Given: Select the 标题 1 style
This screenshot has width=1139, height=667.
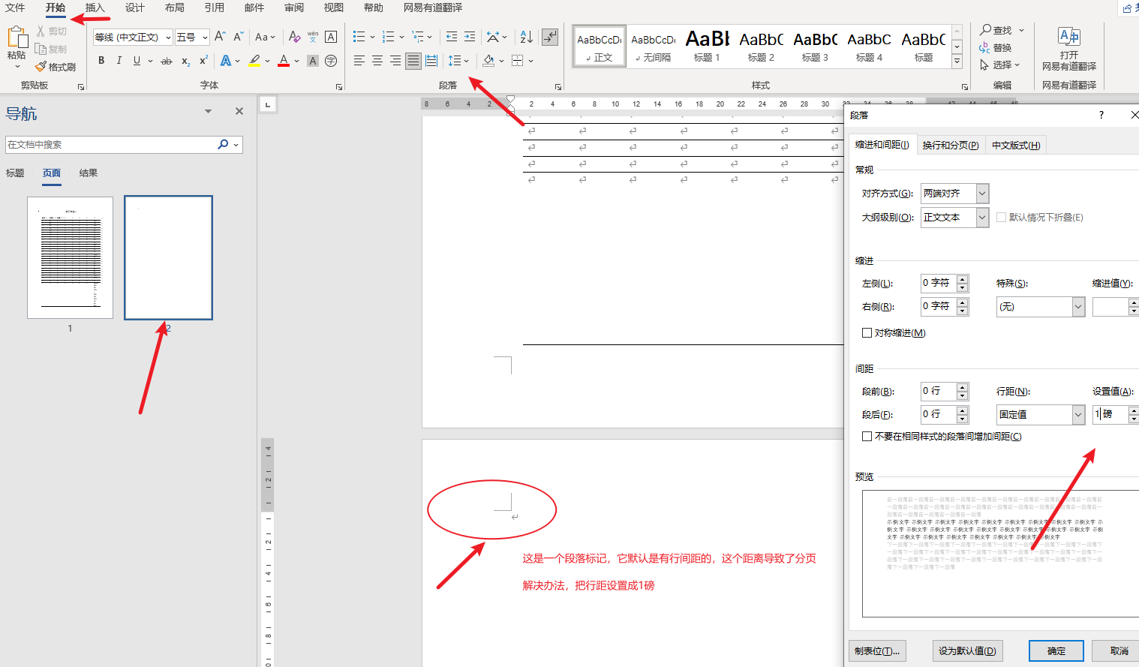Looking at the screenshot, I should (x=707, y=46).
